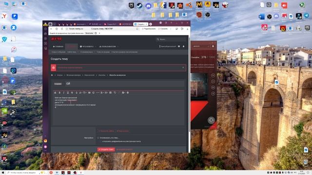Open forum notifications bell icon
Viewport: 312px width, 175px height.
[x=183, y=47]
